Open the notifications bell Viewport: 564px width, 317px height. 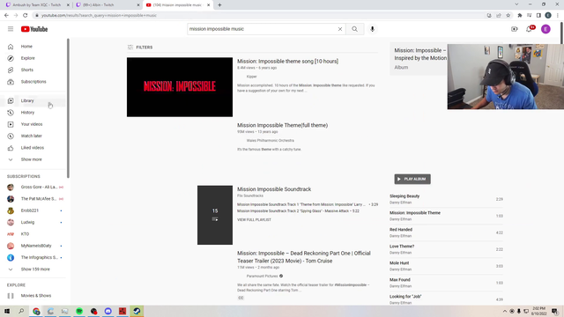(529, 29)
